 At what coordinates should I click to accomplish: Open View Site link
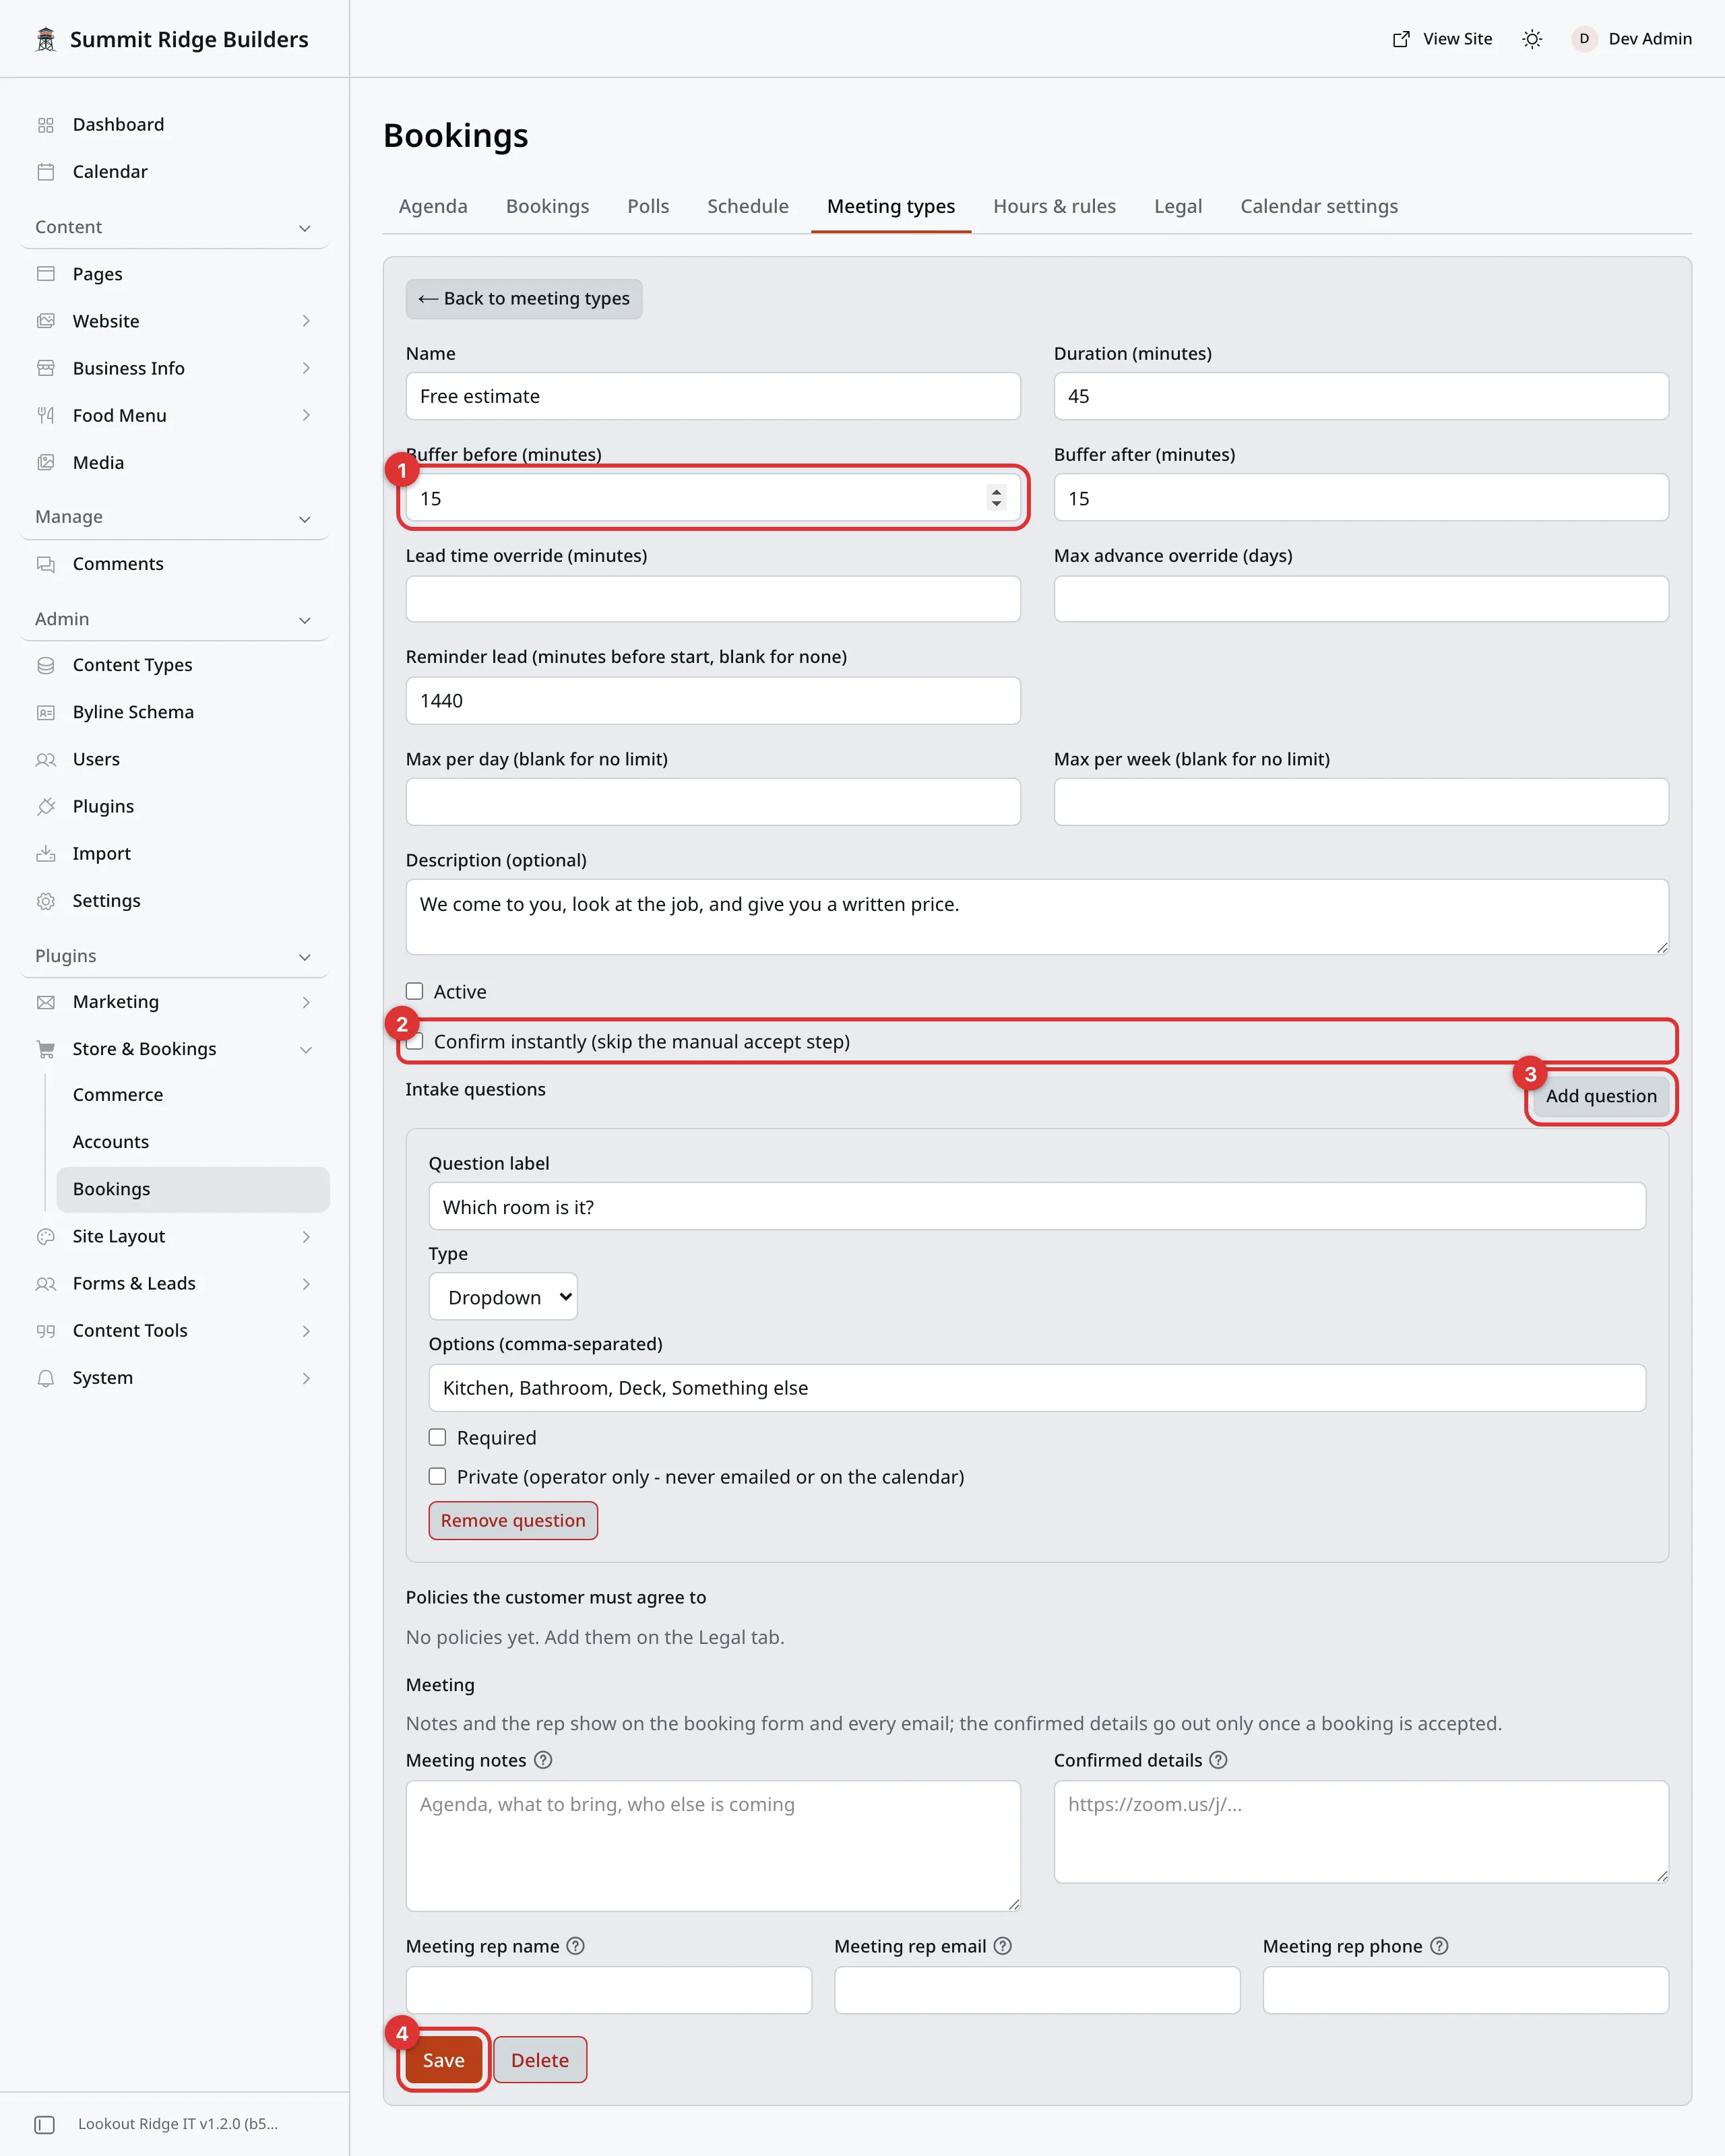click(1442, 39)
